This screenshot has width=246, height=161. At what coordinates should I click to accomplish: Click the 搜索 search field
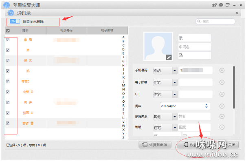(x=215, y=21)
